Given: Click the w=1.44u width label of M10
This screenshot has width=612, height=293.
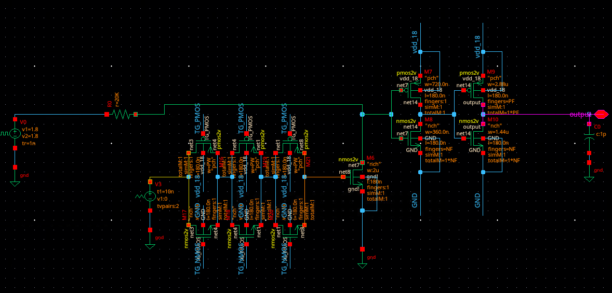Looking at the screenshot, I should coord(498,132).
